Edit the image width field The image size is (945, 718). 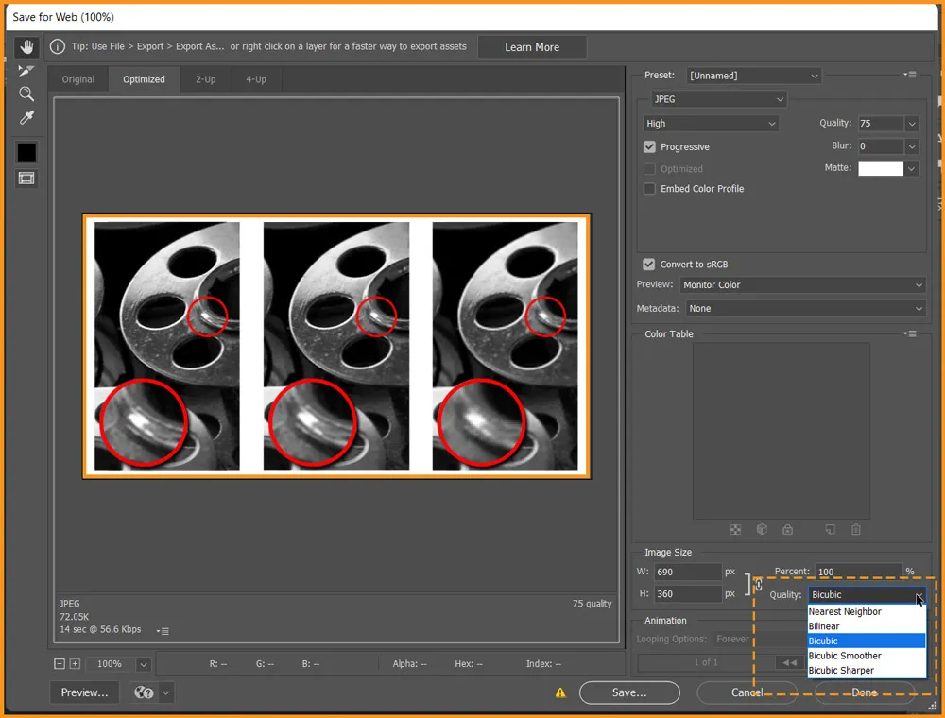(x=687, y=572)
